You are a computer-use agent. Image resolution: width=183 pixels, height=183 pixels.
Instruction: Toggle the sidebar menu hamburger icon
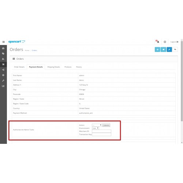[x=3, y=42]
